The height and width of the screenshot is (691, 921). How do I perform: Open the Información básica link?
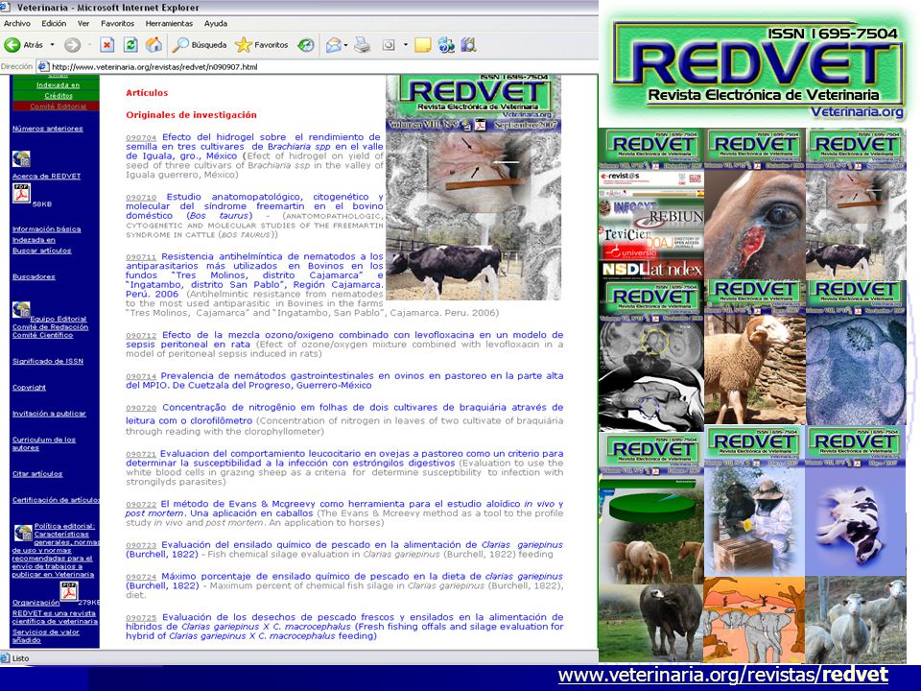(46, 229)
